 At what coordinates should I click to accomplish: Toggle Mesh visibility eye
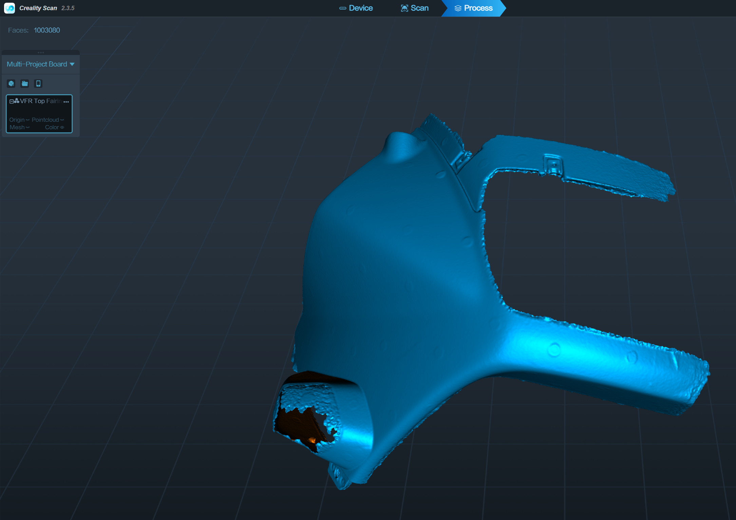[x=28, y=128]
